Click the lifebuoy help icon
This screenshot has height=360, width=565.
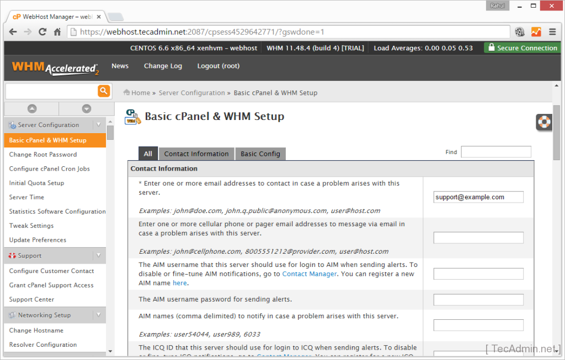(545, 122)
